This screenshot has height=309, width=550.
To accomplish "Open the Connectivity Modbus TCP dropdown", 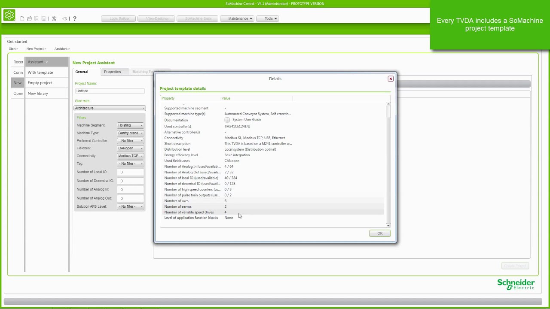I will point(131,156).
